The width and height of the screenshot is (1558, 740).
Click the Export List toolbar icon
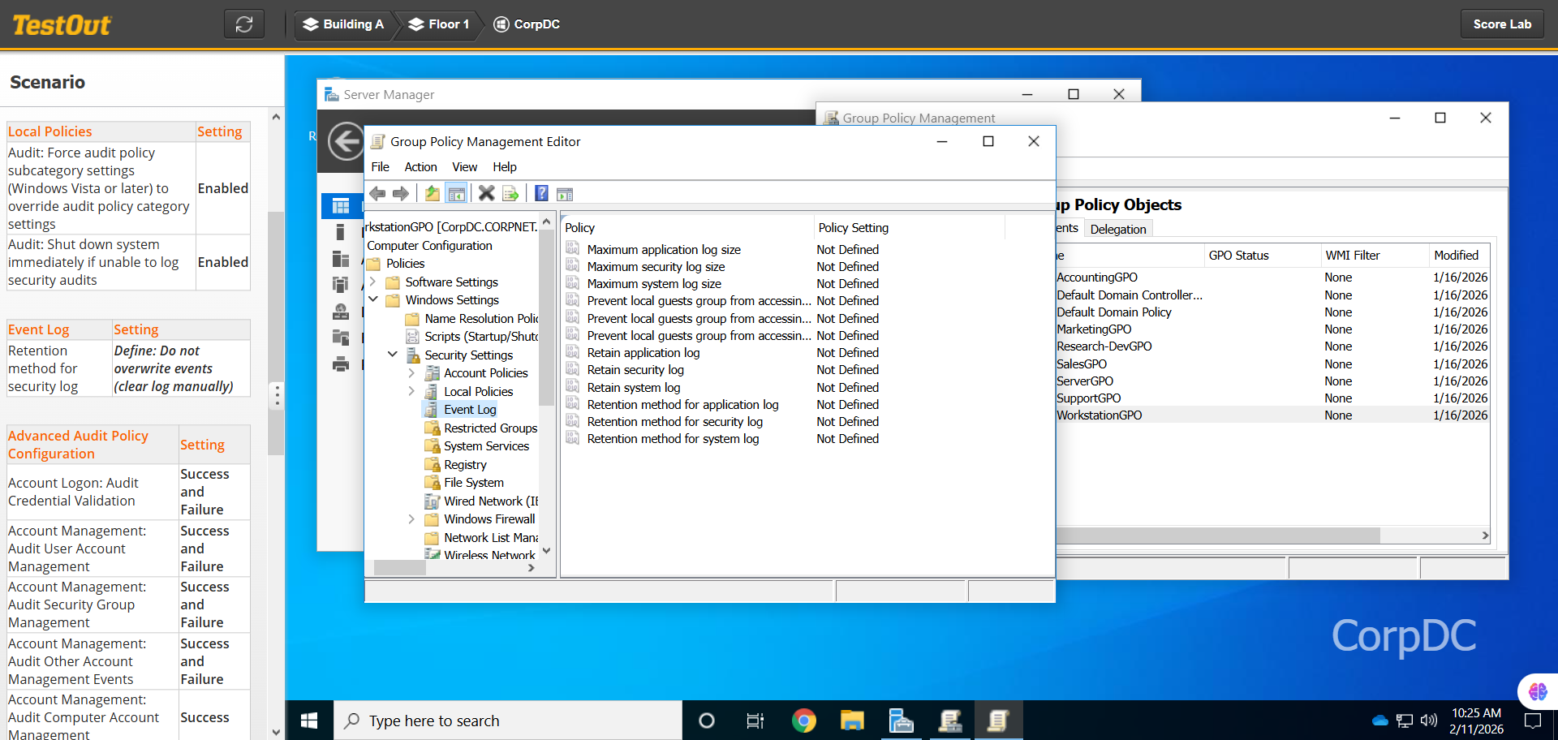click(510, 193)
